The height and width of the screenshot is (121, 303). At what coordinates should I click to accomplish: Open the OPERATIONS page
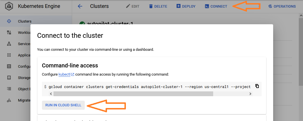point(282,6)
